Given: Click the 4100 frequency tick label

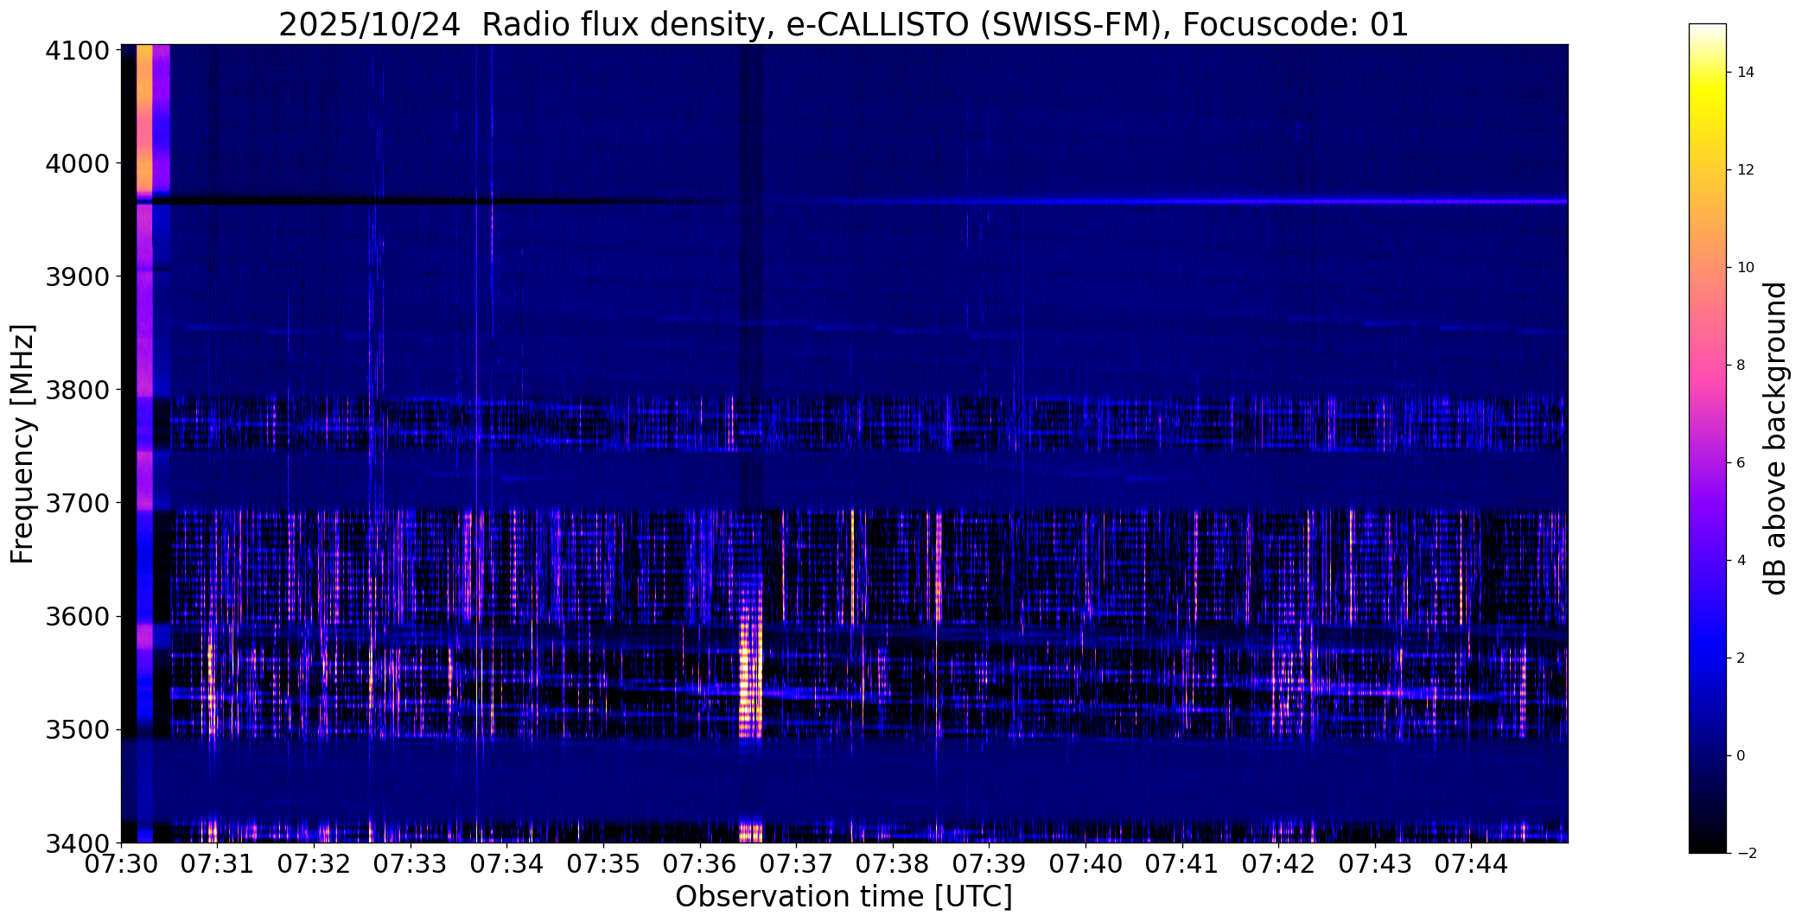Looking at the screenshot, I should [78, 50].
